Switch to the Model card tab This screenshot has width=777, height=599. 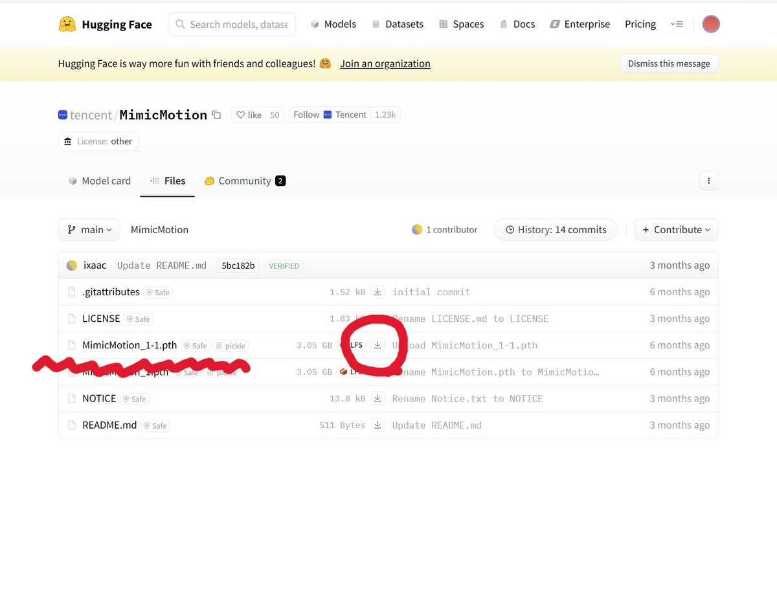[100, 181]
